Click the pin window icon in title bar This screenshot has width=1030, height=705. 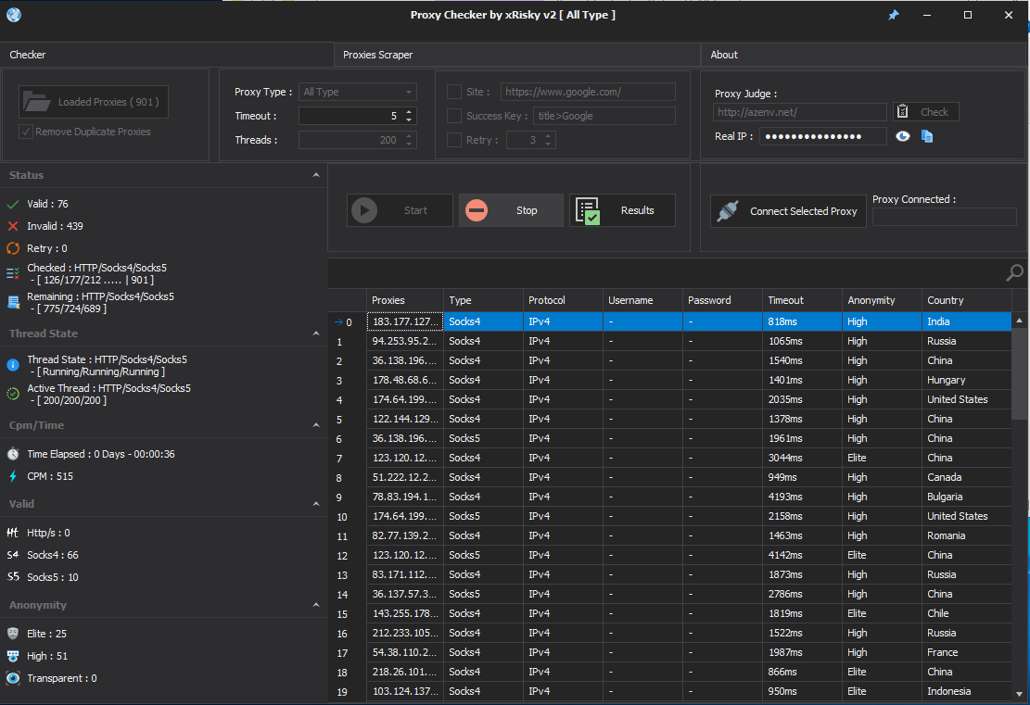point(894,16)
